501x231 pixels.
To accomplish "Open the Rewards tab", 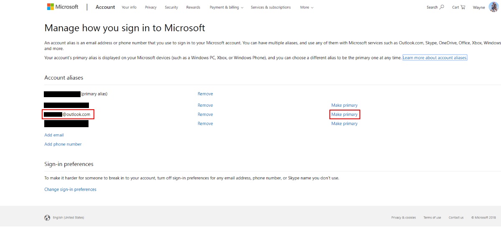I will click(193, 8).
